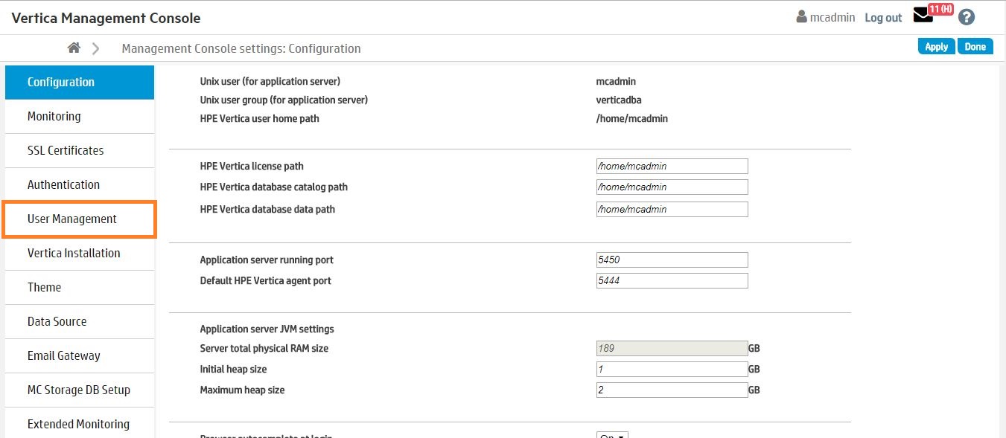Go to the Authentication settings tab
Screen dimensions: 1006x438
(79, 185)
